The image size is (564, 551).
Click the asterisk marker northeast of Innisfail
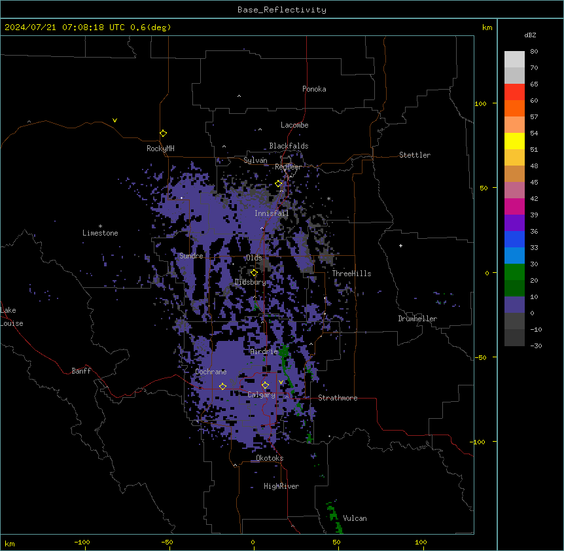click(x=328, y=198)
